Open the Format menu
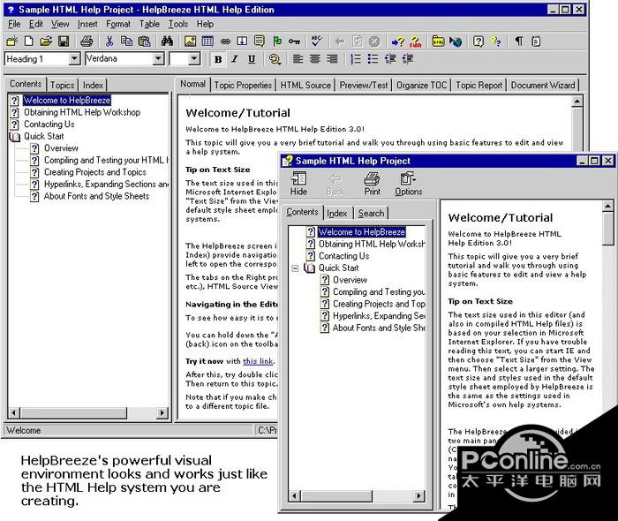 coord(118,24)
